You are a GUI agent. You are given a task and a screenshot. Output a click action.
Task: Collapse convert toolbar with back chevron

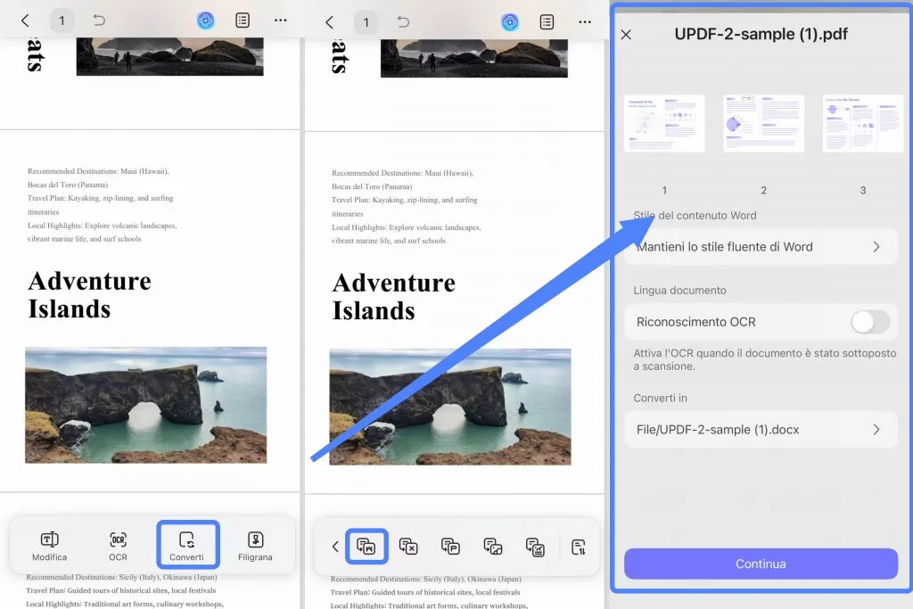pyautogui.click(x=335, y=547)
